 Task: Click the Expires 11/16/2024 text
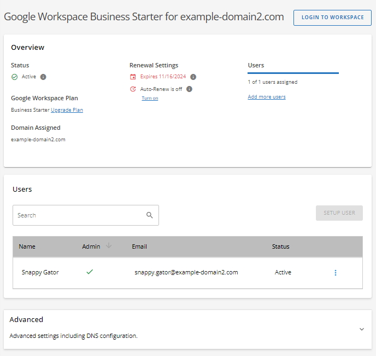pos(163,77)
